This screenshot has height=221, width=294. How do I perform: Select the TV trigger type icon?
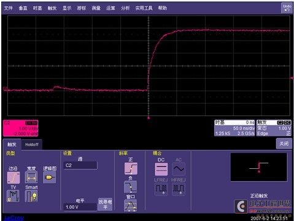14,196
